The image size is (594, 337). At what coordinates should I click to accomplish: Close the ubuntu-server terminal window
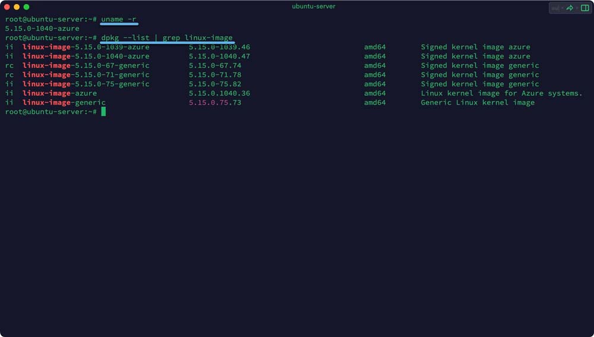point(7,7)
